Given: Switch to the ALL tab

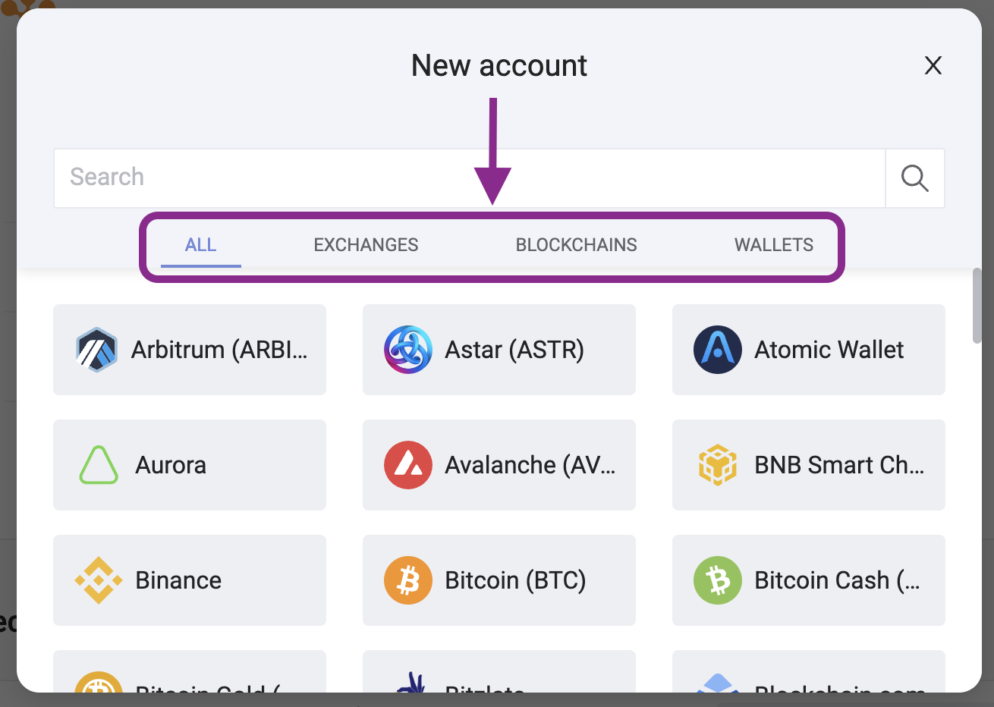Looking at the screenshot, I should tap(201, 245).
